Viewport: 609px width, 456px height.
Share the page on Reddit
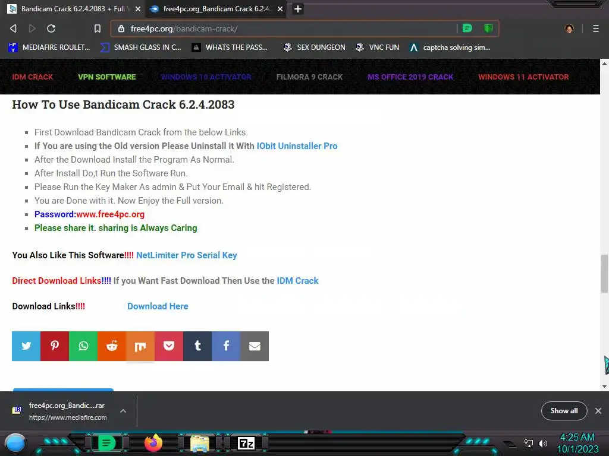[112, 346]
